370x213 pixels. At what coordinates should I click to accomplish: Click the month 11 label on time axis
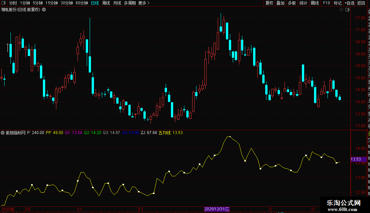pyautogui.click(x=80, y=209)
